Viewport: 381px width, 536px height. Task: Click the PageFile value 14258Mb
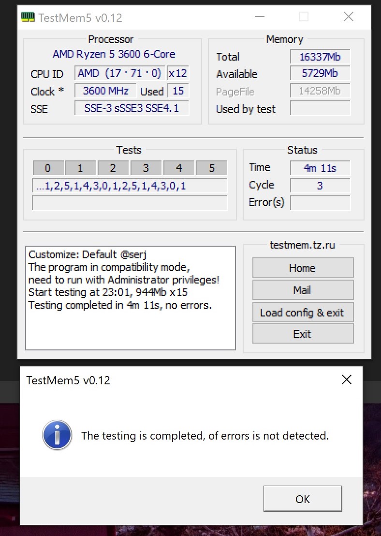click(x=320, y=91)
